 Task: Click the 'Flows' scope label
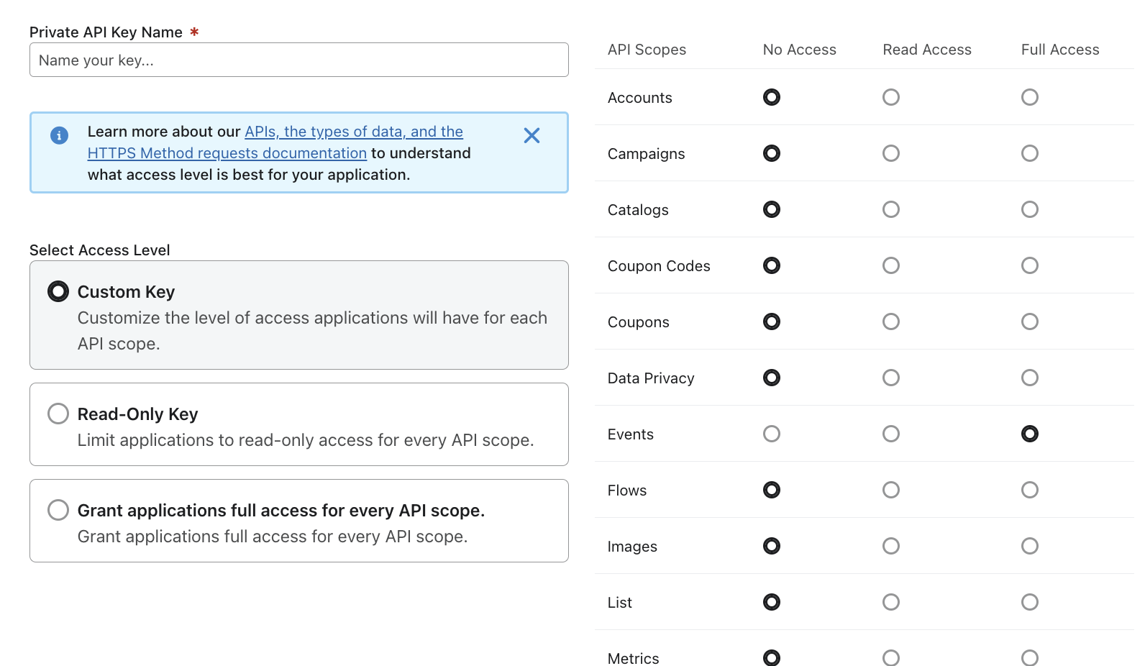pos(627,491)
